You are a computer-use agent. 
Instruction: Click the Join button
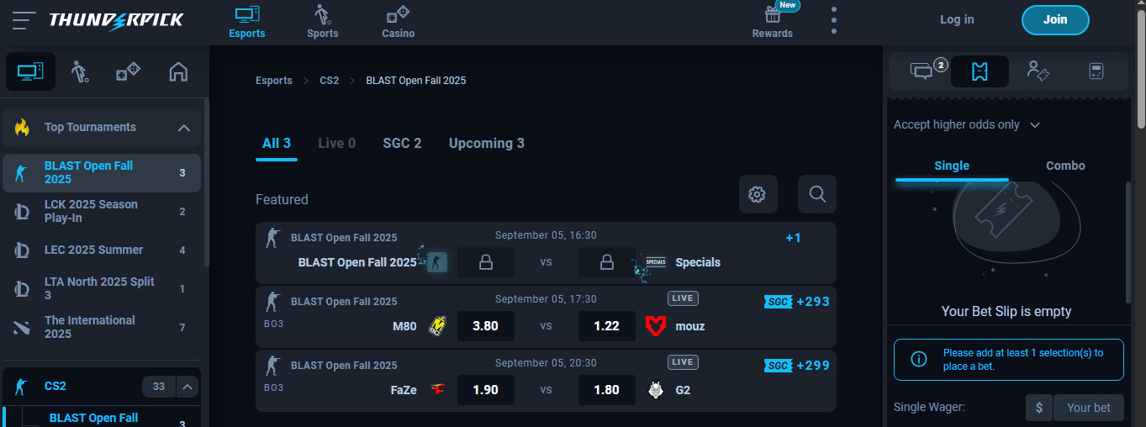pos(1054,20)
